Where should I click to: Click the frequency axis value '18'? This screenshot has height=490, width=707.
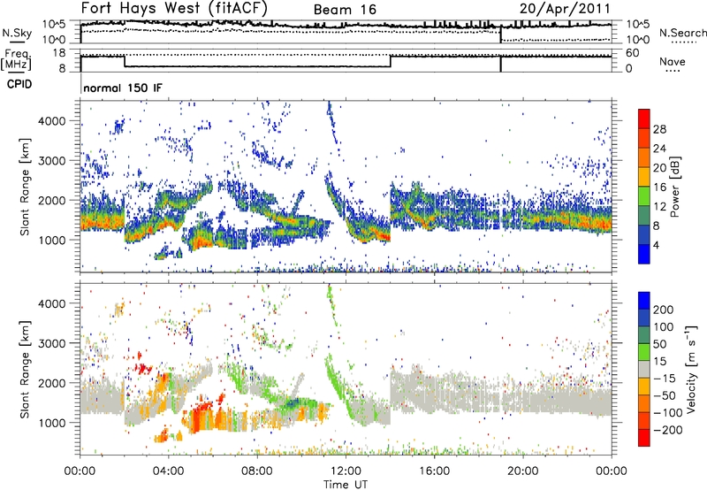pyautogui.click(x=59, y=53)
